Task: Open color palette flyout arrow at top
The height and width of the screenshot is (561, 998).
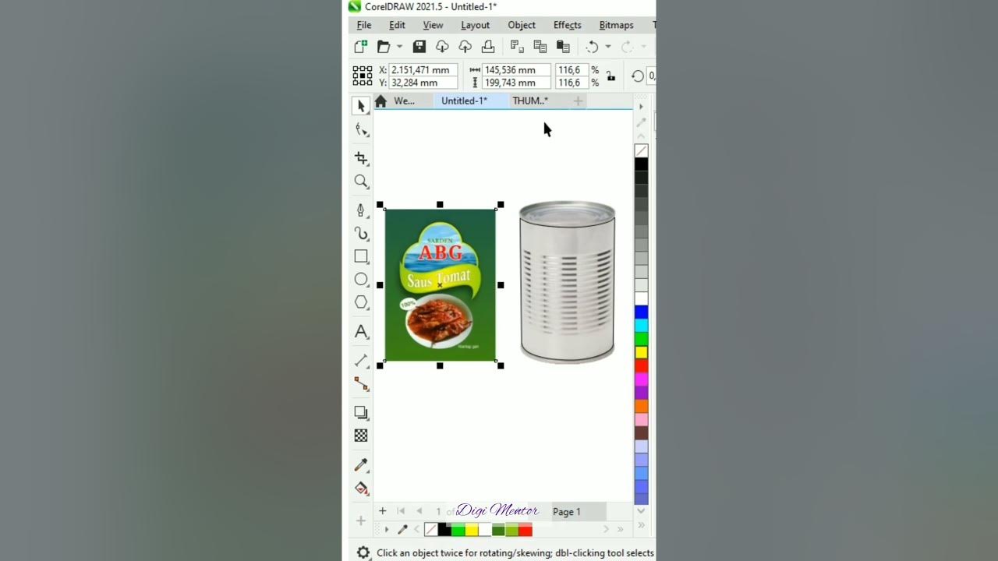Action: coord(642,107)
